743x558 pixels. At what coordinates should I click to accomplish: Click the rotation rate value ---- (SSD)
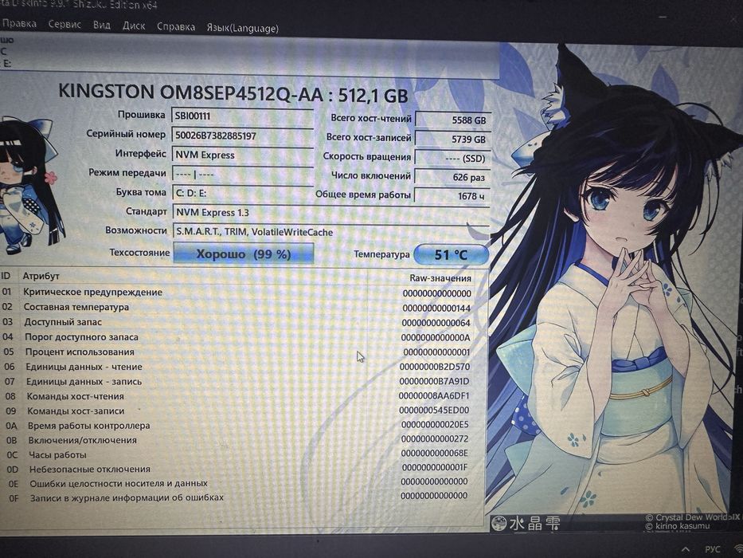click(x=453, y=158)
